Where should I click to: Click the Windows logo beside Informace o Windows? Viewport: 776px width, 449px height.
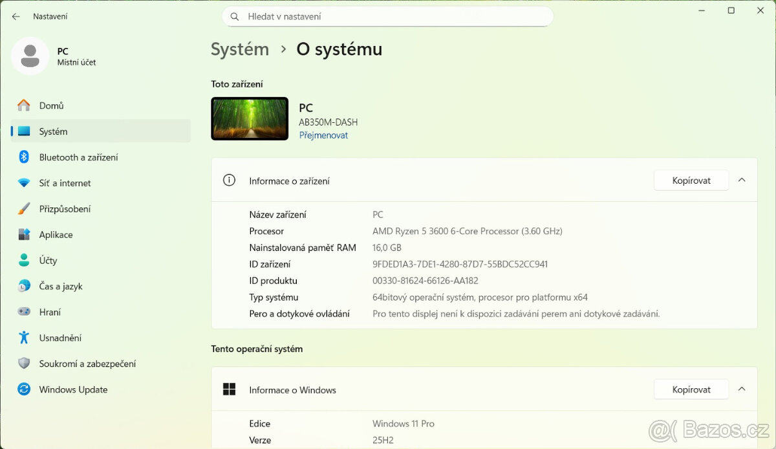click(x=229, y=389)
